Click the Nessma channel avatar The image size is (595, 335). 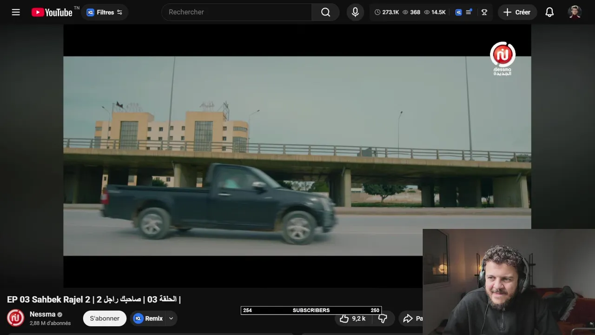pyautogui.click(x=15, y=318)
